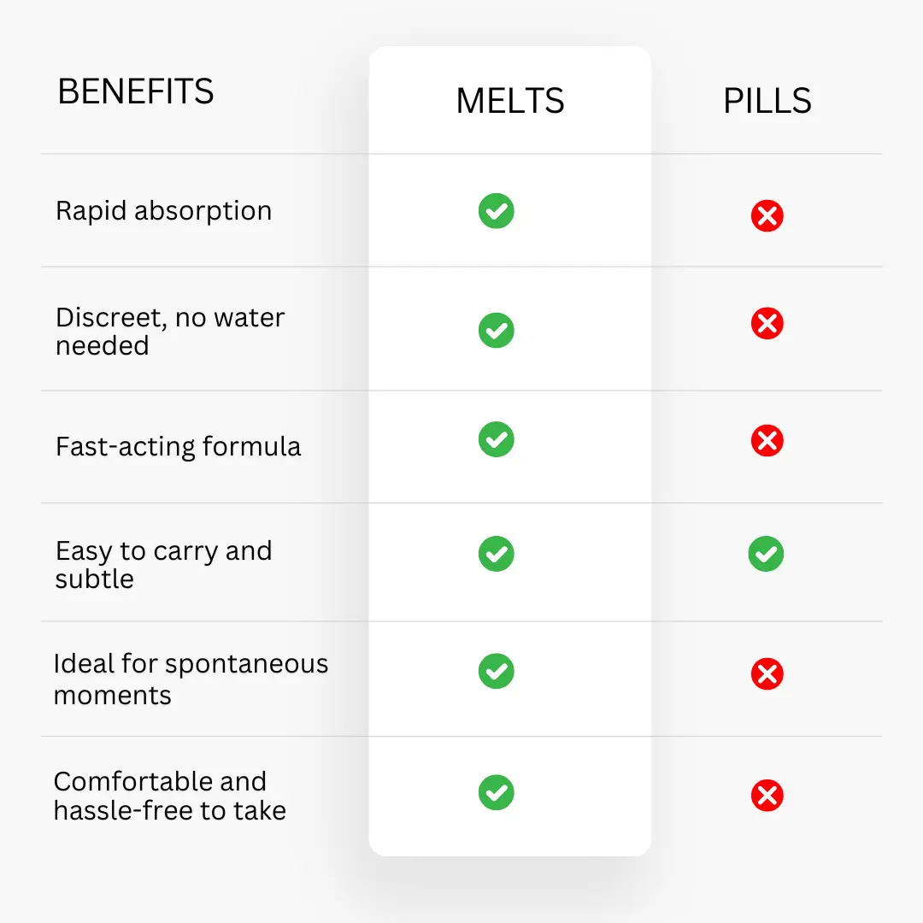Image resolution: width=923 pixels, height=923 pixels.
Task: Click the Melts checkmark for Rapid absorption
Action: coord(496,211)
